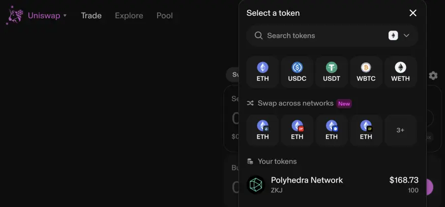
Task: Choose the WETH token chip
Action: pos(400,72)
